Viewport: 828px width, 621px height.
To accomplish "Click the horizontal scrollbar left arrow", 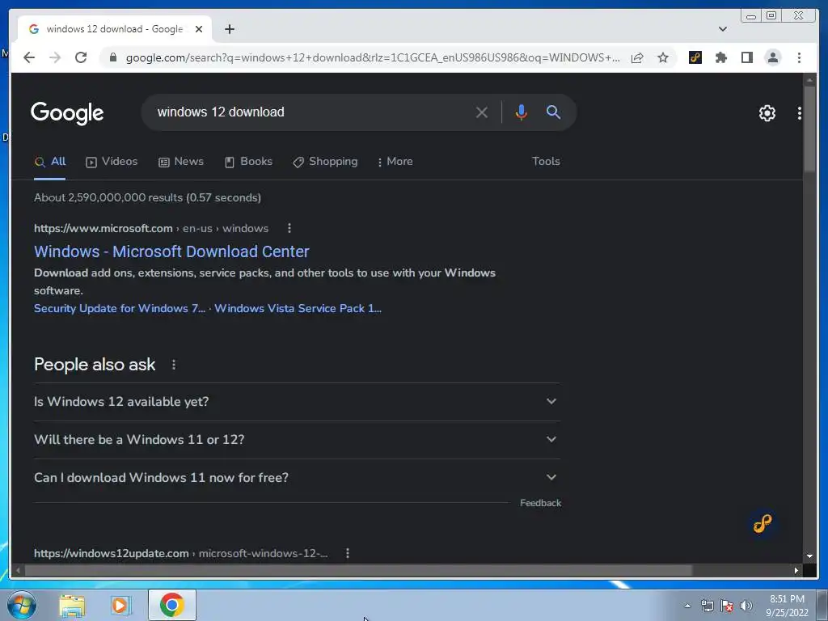I will coord(18,570).
